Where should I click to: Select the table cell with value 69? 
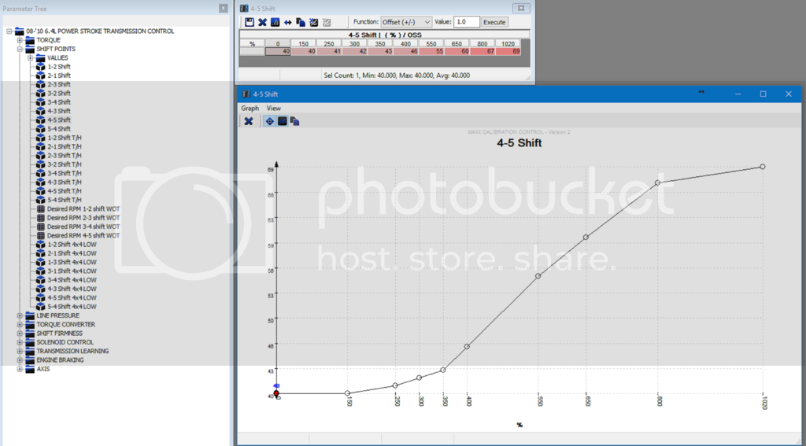tap(508, 51)
